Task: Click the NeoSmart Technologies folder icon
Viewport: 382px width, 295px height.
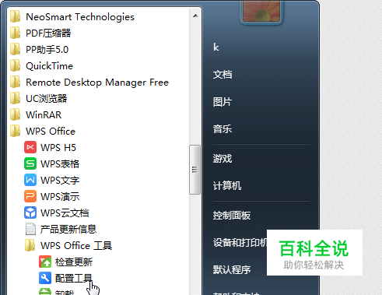Action: [15, 16]
